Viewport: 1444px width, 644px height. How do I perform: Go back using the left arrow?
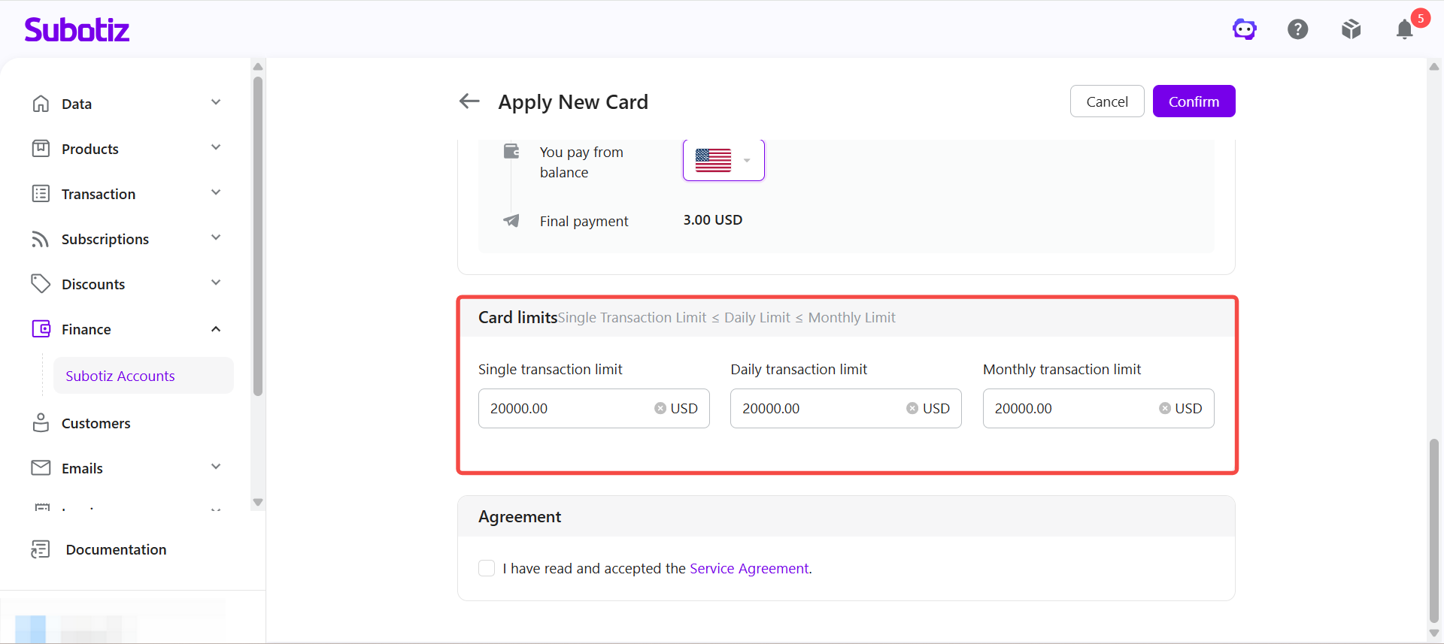coord(469,101)
